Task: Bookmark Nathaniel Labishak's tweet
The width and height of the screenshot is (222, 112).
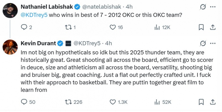Action: pos(201,27)
